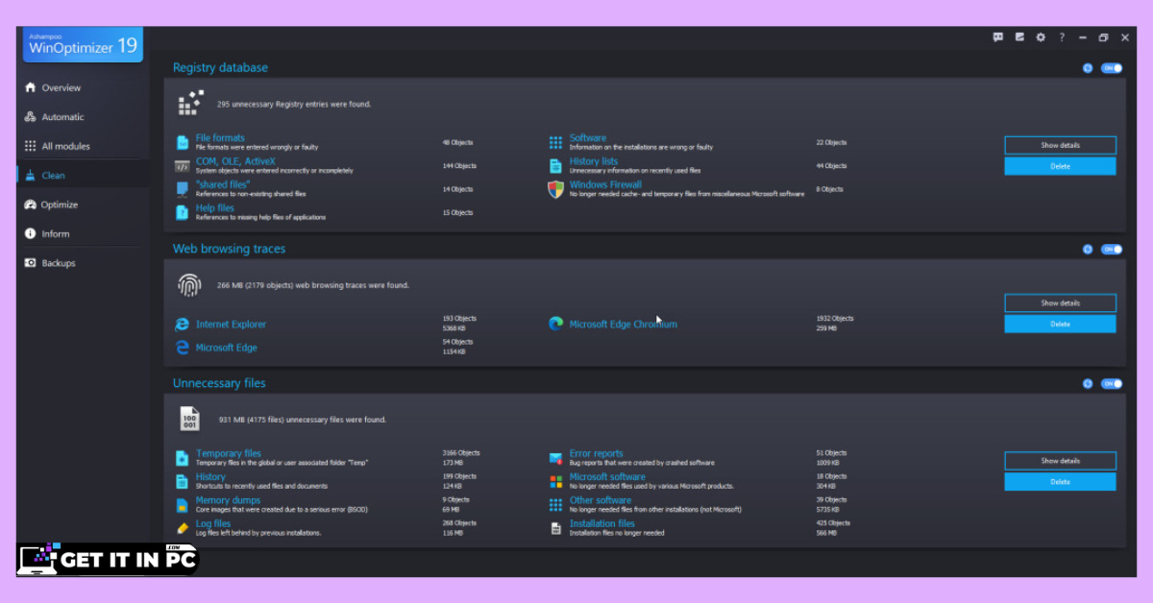The height and width of the screenshot is (603, 1153).
Task: Click the Error reports envelope icon
Action: point(555,458)
